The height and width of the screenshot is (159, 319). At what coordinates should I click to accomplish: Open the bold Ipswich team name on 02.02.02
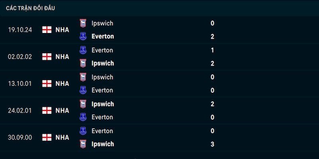(x=103, y=63)
